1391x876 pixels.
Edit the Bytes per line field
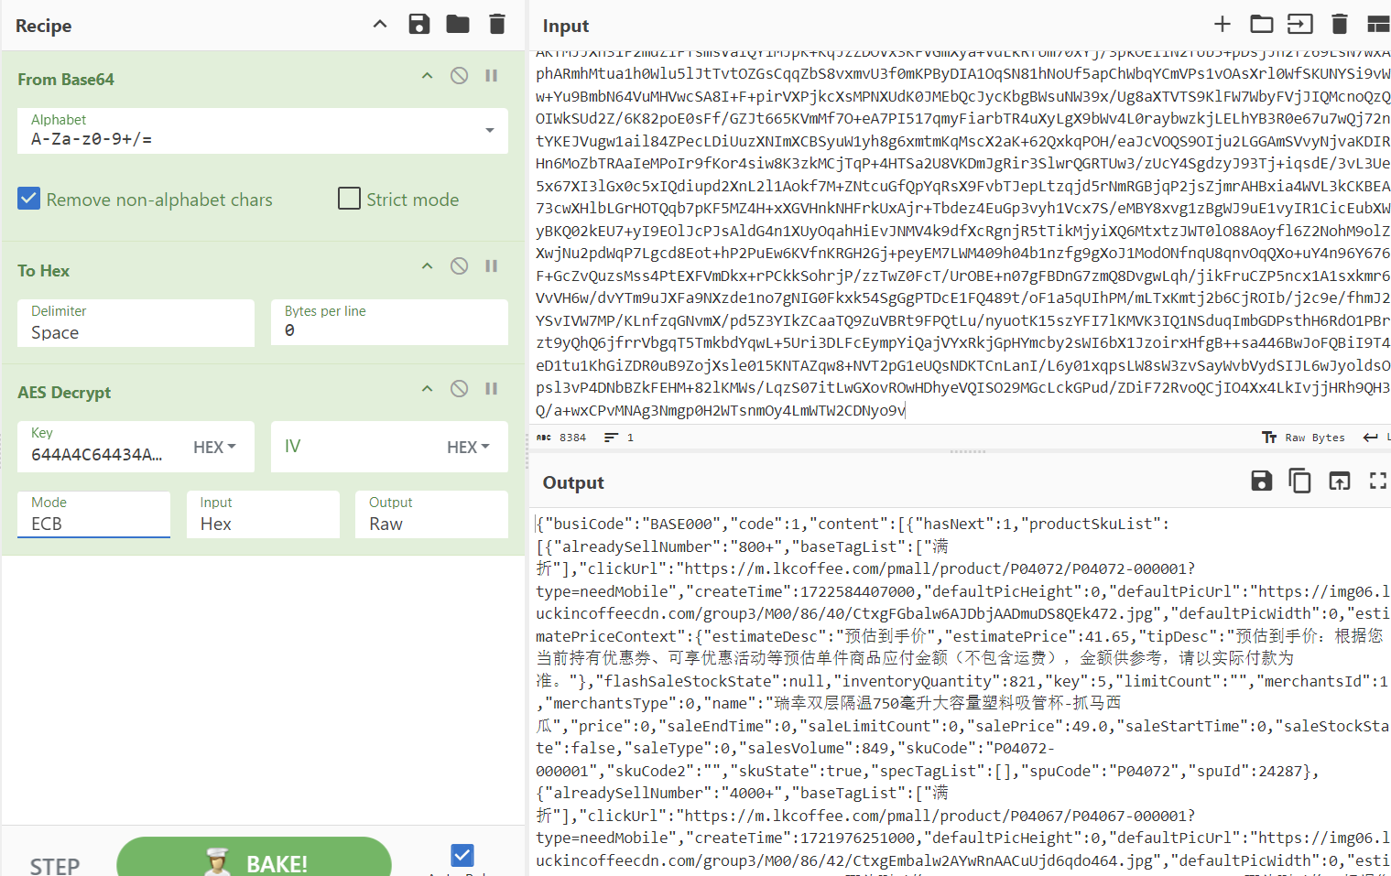(389, 323)
